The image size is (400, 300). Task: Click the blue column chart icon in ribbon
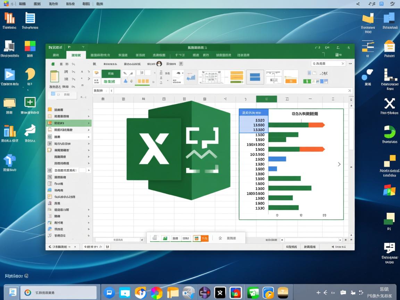191,77
